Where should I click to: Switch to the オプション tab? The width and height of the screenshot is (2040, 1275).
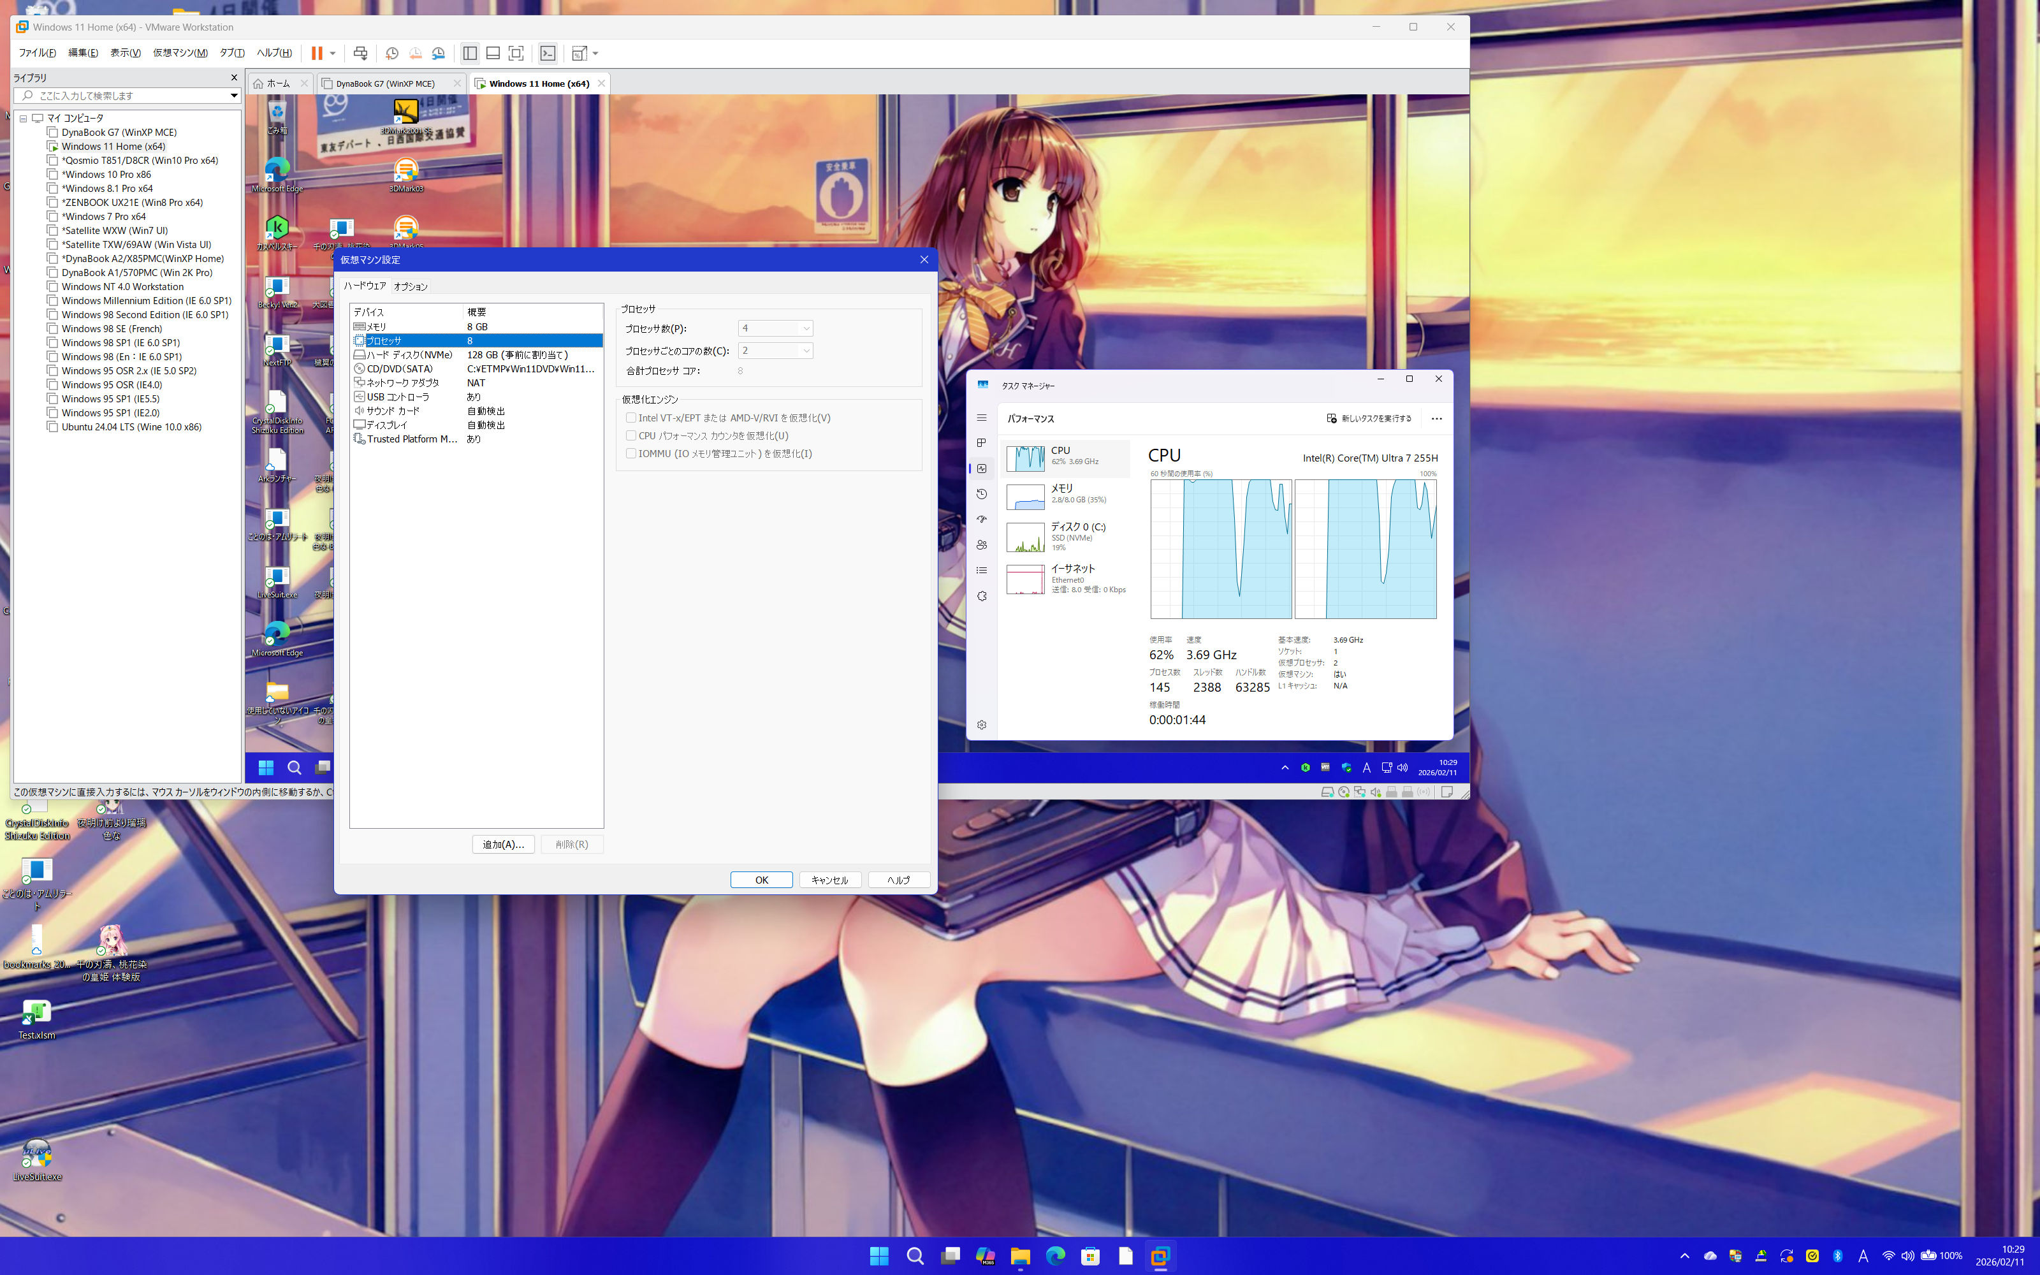click(411, 287)
